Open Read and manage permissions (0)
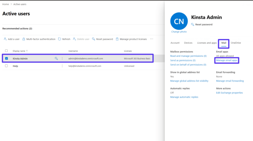 click(188, 56)
